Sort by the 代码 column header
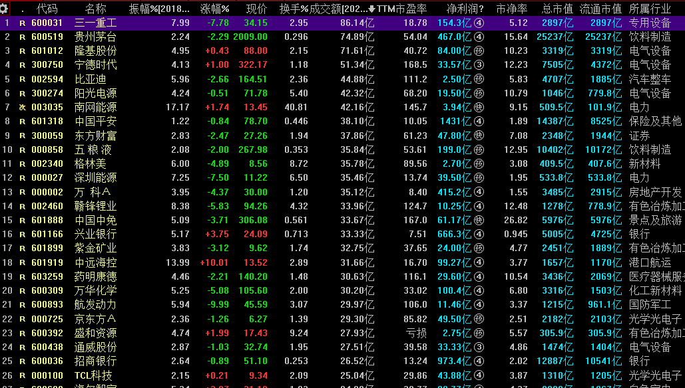The width and height of the screenshot is (685, 388). 47,9
